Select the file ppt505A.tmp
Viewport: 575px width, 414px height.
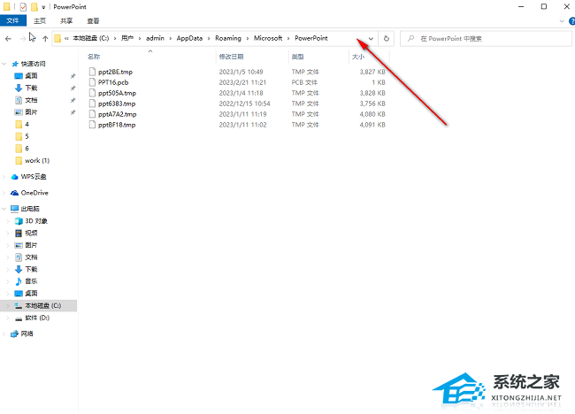tap(117, 93)
